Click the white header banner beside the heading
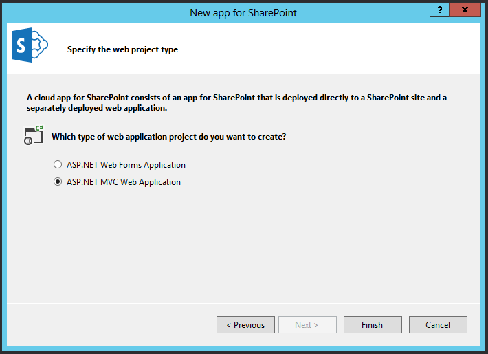This screenshot has height=354, width=488. (330, 49)
